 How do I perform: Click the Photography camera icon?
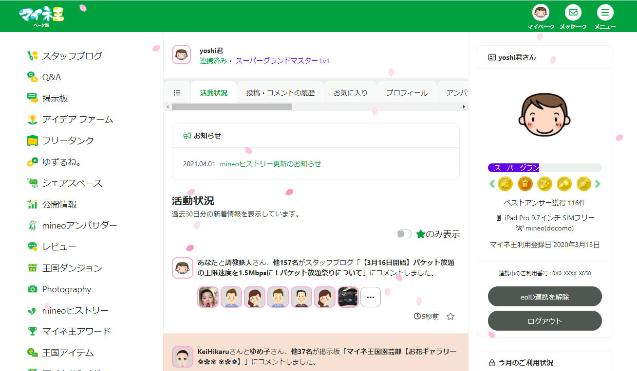(x=33, y=289)
